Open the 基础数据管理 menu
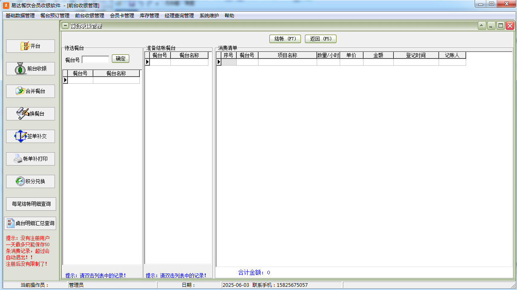This screenshot has width=517, height=290. (x=20, y=16)
